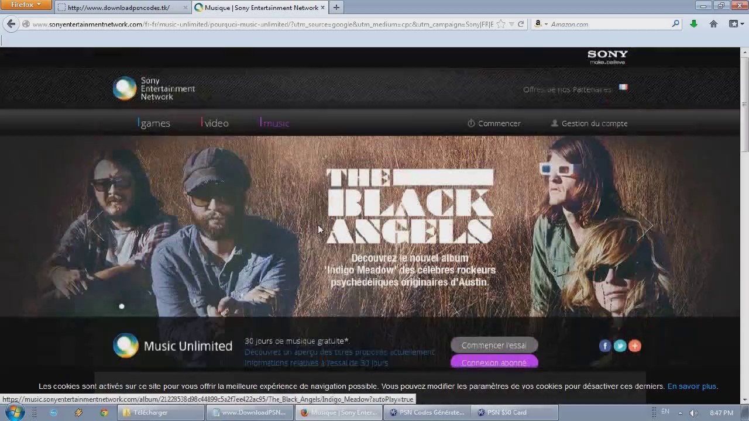
Task: Open the orange plus share icon
Action: (635, 346)
